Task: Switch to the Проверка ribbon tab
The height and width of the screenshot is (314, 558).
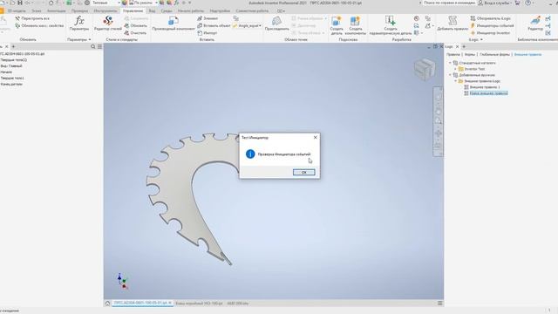Action: pyautogui.click(x=79, y=11)
